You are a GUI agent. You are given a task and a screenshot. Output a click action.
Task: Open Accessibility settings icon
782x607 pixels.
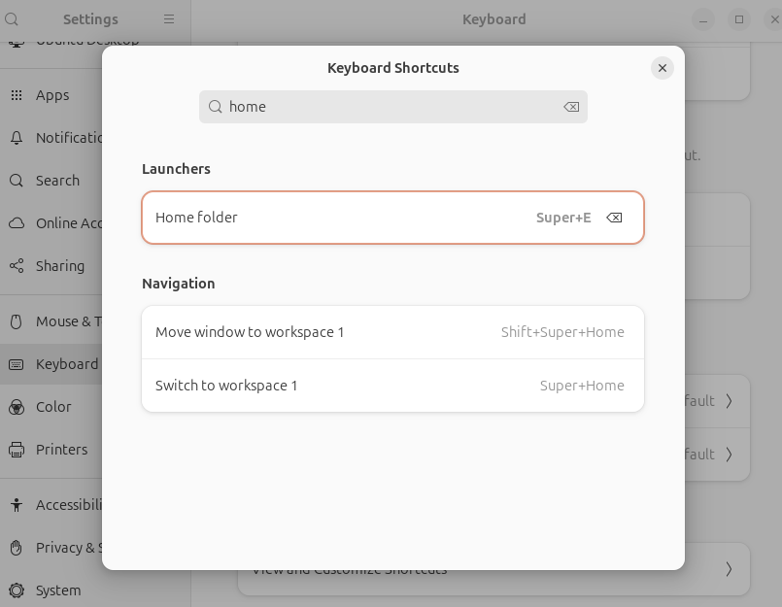coord(17,505)
